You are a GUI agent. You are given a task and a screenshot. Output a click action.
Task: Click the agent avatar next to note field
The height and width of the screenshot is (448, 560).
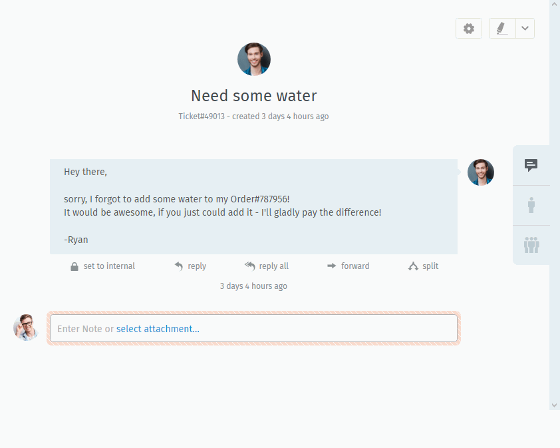pyautogui.click(x=27, y=328)
